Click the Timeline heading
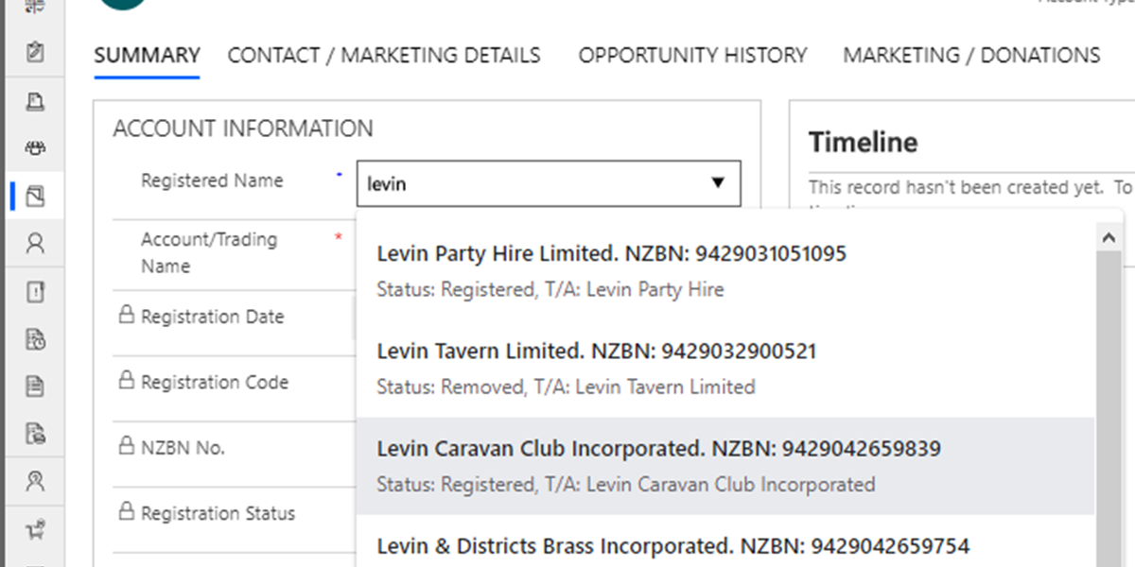This screenshot has height=567, width=1135. (x=863, y=143)
